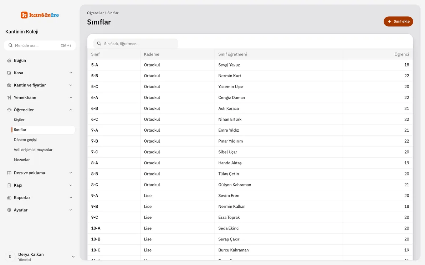Click the Kasa wallet icon
The height and width of the screenshot is (265, 425).
pyautogui.click(x=9, y=73)
